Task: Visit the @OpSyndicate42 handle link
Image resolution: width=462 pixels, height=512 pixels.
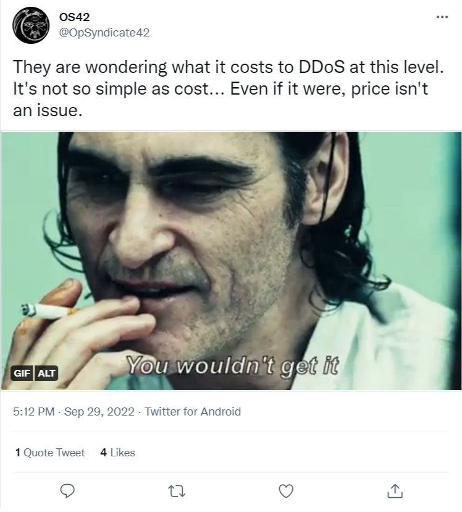Action: (104, 32)
